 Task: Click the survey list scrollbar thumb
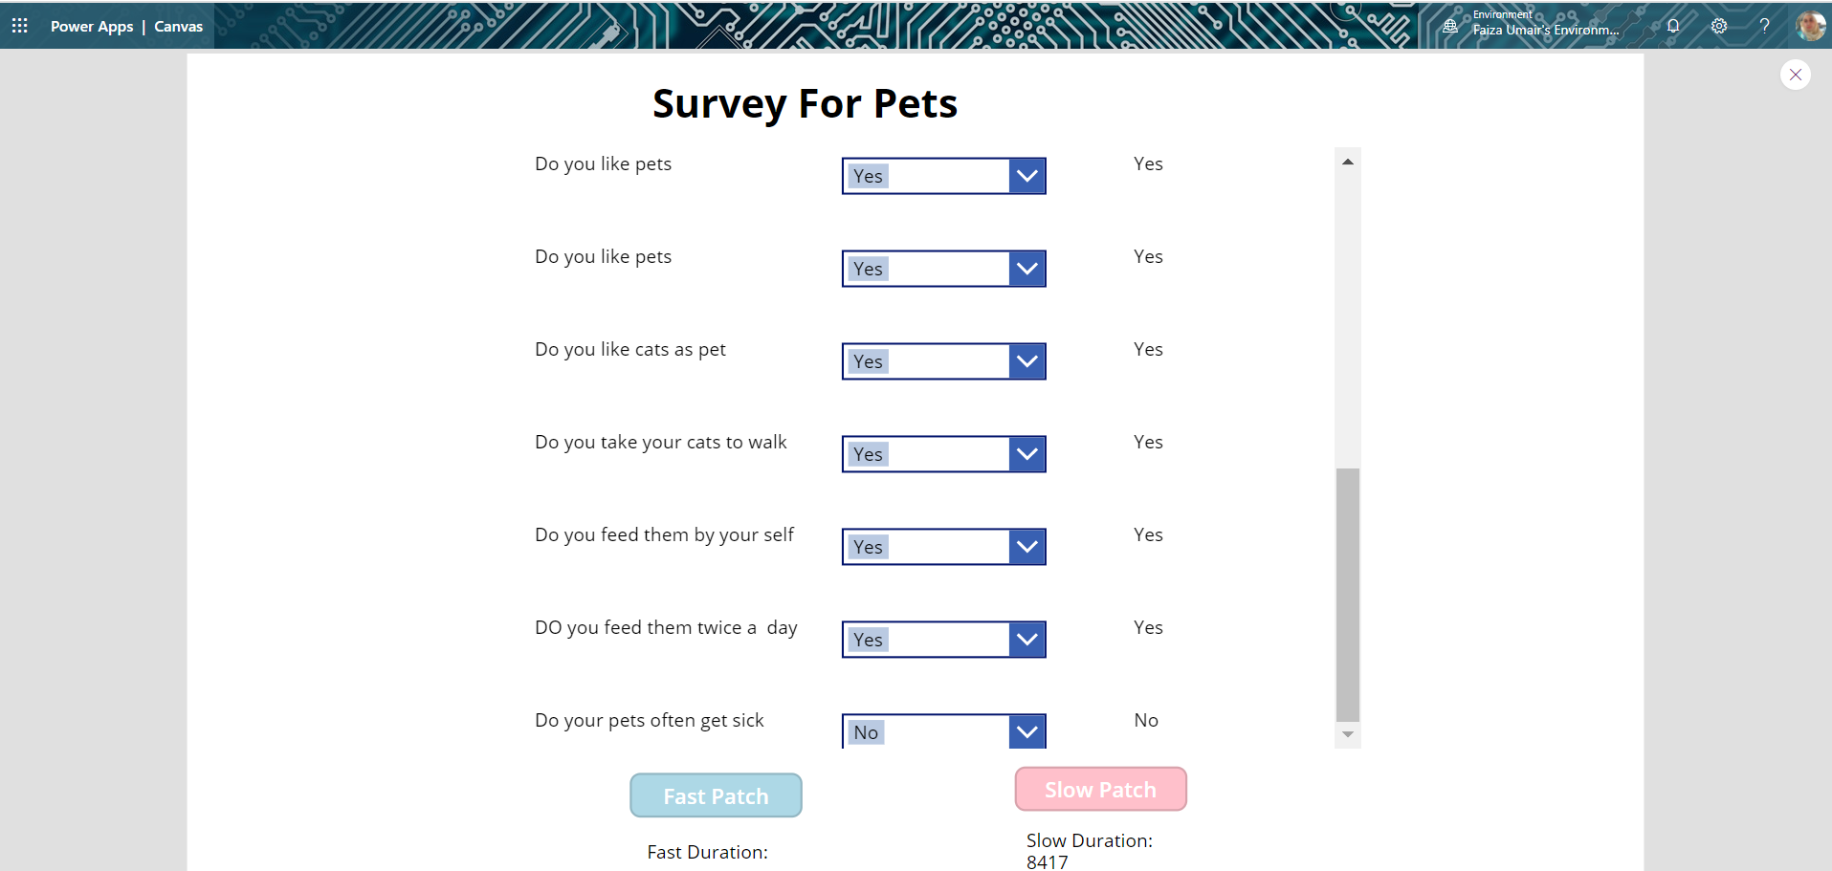pyautogui.click(x=1348, y=593)
